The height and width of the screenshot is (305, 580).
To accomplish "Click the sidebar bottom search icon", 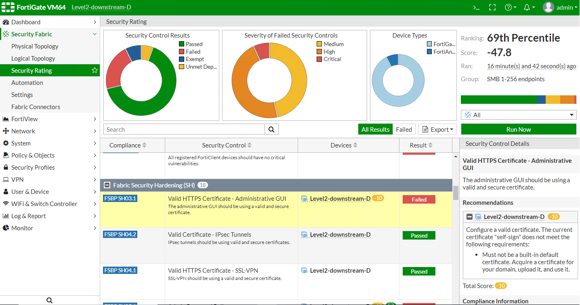I will pyautogui.click(x=49, y=300).
